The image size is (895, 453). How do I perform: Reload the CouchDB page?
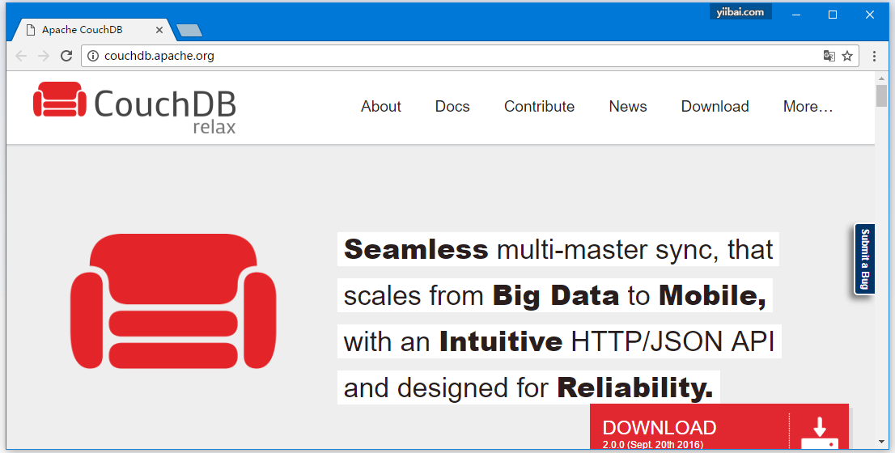pos(66,57)
